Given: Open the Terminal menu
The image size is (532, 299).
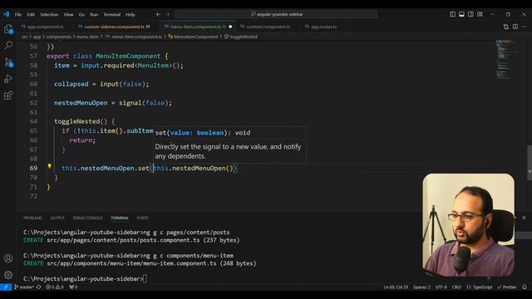Looking at the screenshot, I should click(x=112, y=15).
